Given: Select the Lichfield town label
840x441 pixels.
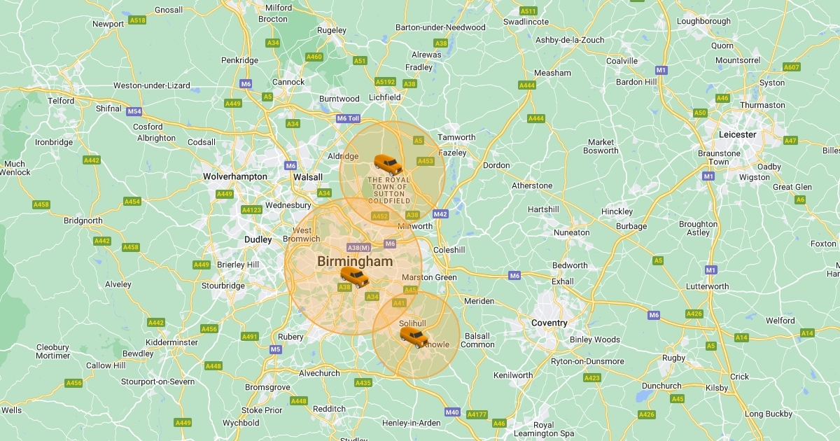Looking at the screenshot, I should (x=385, y=97).
